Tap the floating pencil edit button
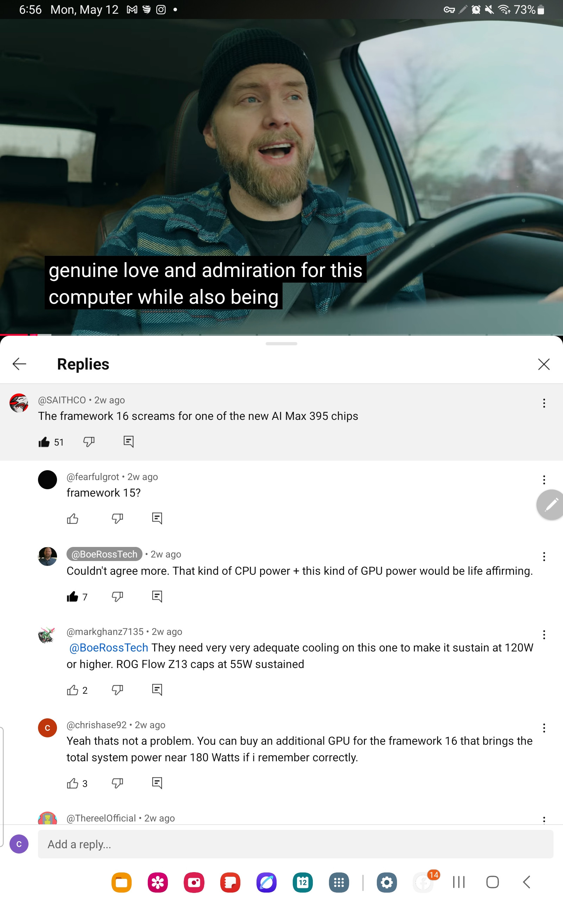 point(550,505)
